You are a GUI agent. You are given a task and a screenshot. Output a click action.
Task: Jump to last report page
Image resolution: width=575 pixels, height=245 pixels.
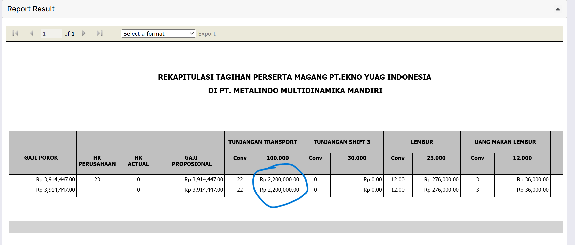pyautogui.click(x=100, y=33)
